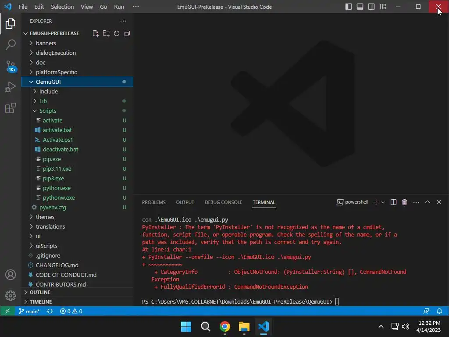
Task: Open Chrome from taskbar
Action: coord(225,326)
